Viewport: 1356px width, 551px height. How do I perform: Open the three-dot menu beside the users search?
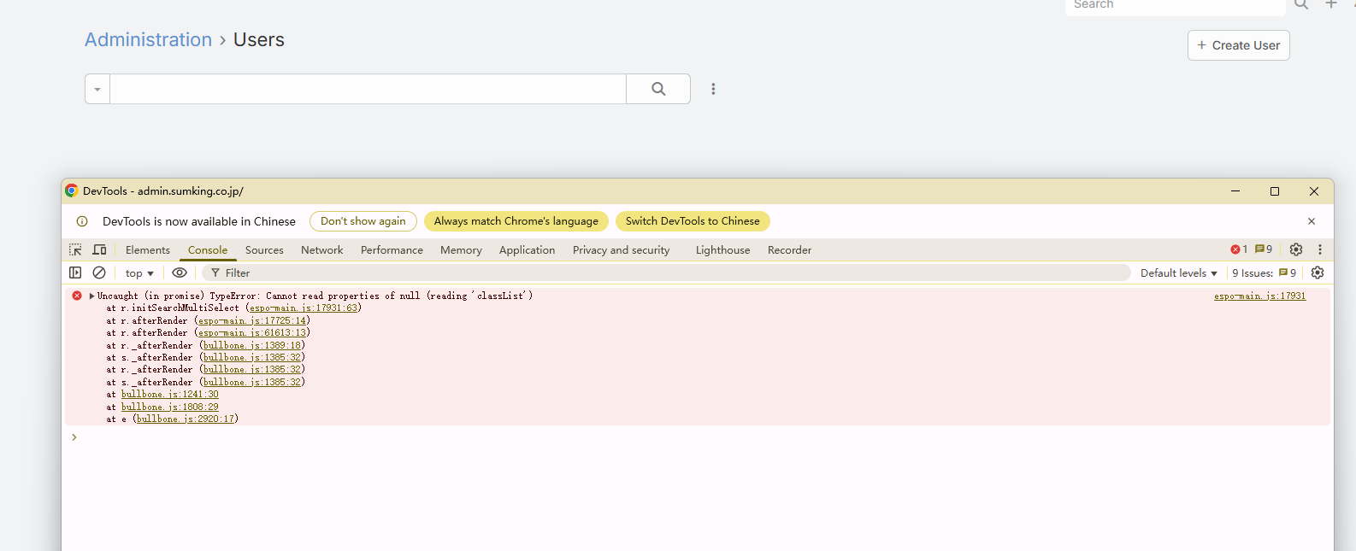point(713,89)
